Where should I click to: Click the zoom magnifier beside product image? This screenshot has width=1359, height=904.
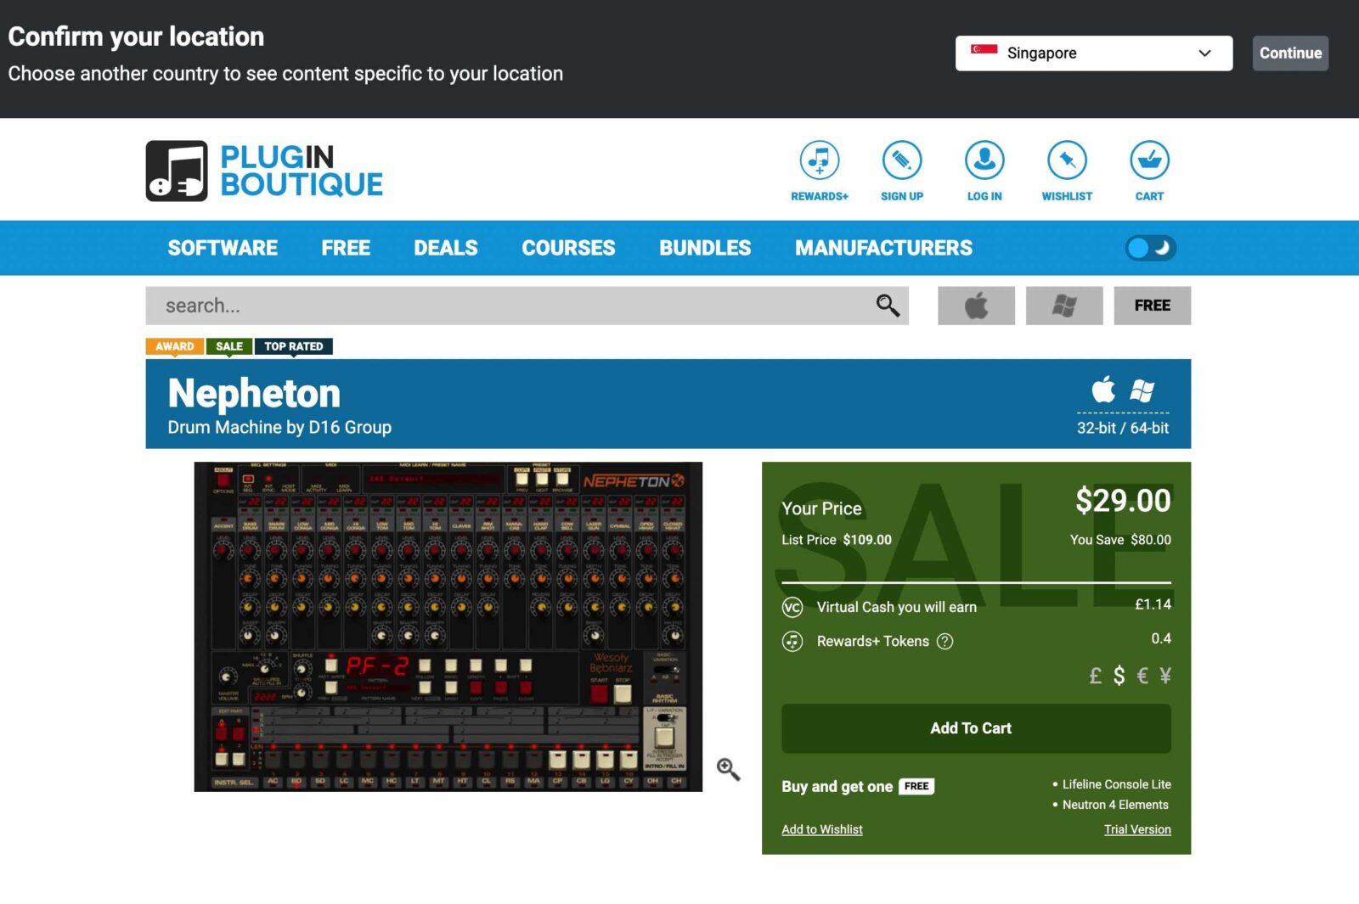(728, 770)
